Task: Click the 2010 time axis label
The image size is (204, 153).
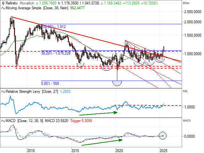Action: [31, 151]
